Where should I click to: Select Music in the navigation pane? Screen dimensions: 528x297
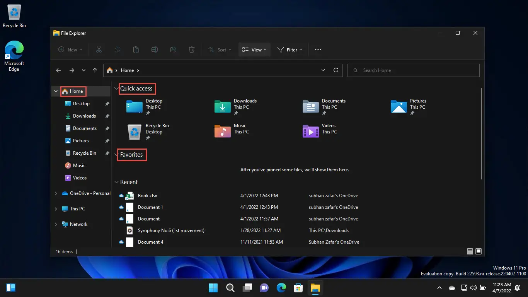point(79,166)
